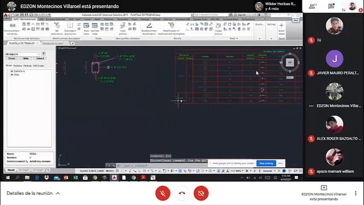Open the Output ribbon tab
This screenshot has width=364, height=205.
156,19
